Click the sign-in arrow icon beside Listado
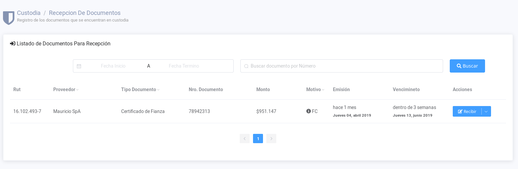Screen dimensions: 518x169 coord(13,44)
